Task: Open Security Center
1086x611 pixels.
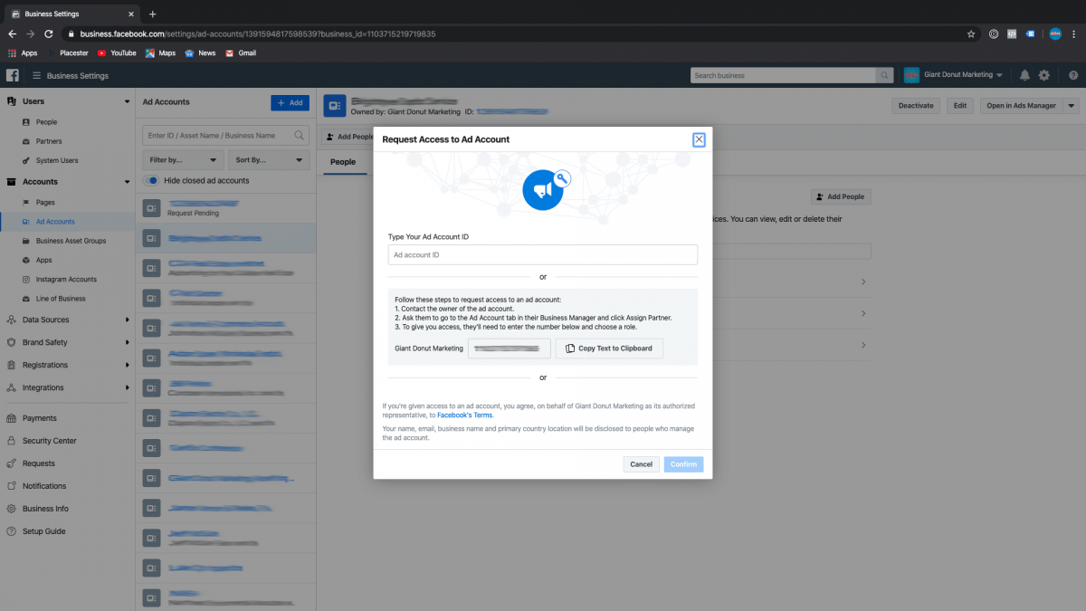Action: [49, 441]
